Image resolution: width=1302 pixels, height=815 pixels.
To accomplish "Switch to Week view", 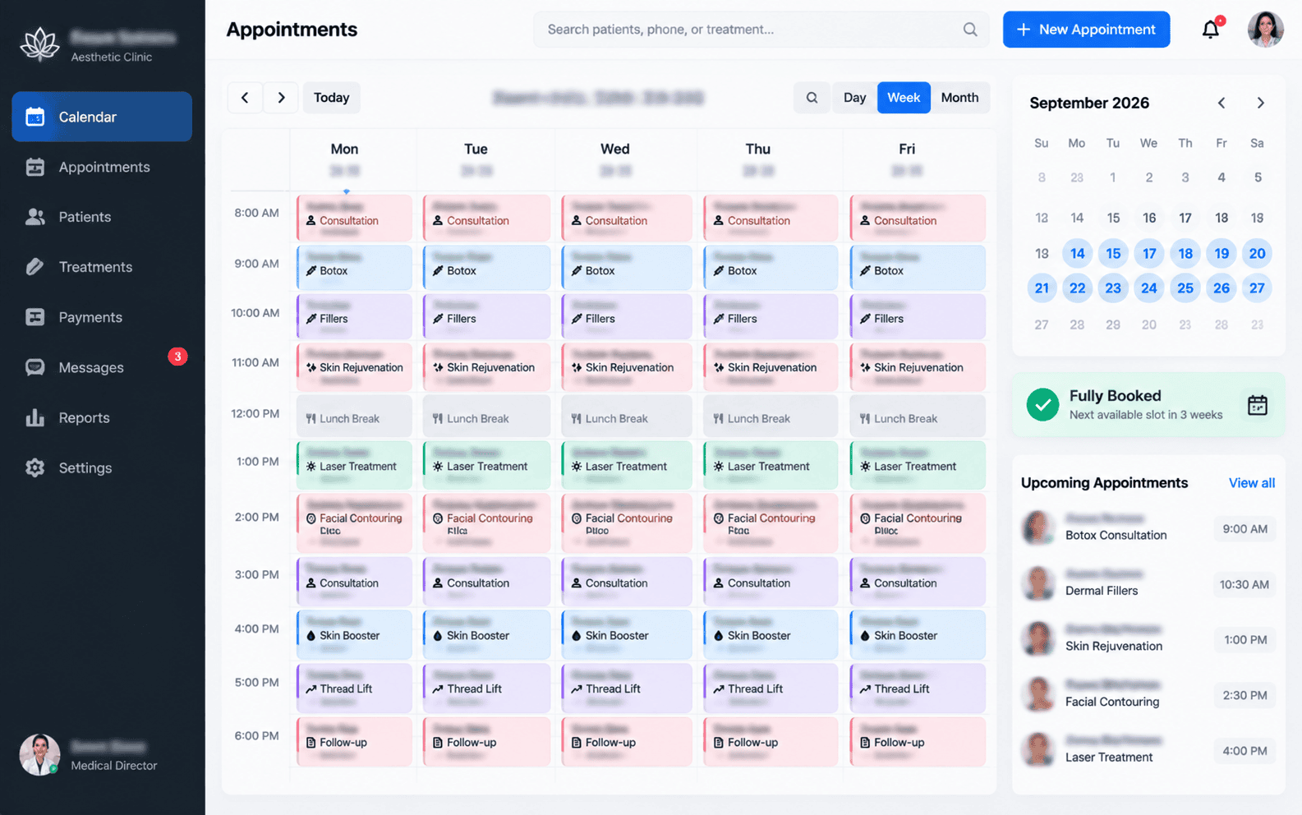I will pos(904,98).
